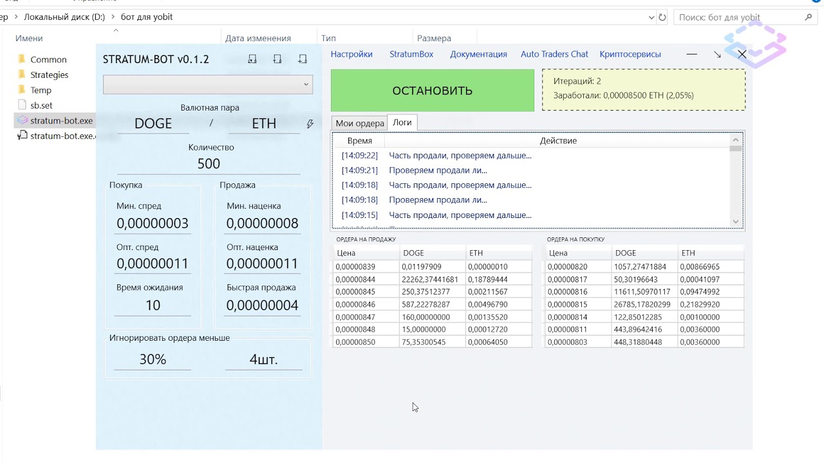Viewport: 824px width, 463px height.
Task: Click the Мин. спред value field
Action: [153, 224]
